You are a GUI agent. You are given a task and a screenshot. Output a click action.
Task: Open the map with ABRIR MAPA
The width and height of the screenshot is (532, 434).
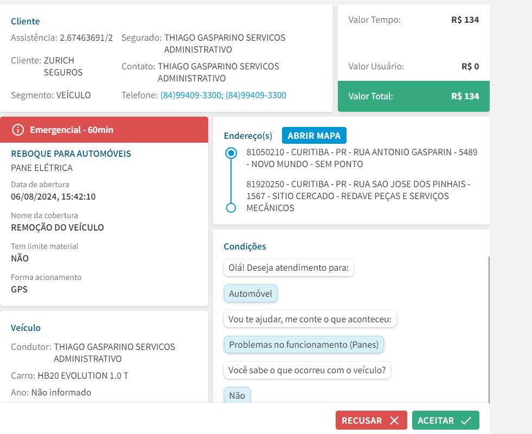(314, 136)
